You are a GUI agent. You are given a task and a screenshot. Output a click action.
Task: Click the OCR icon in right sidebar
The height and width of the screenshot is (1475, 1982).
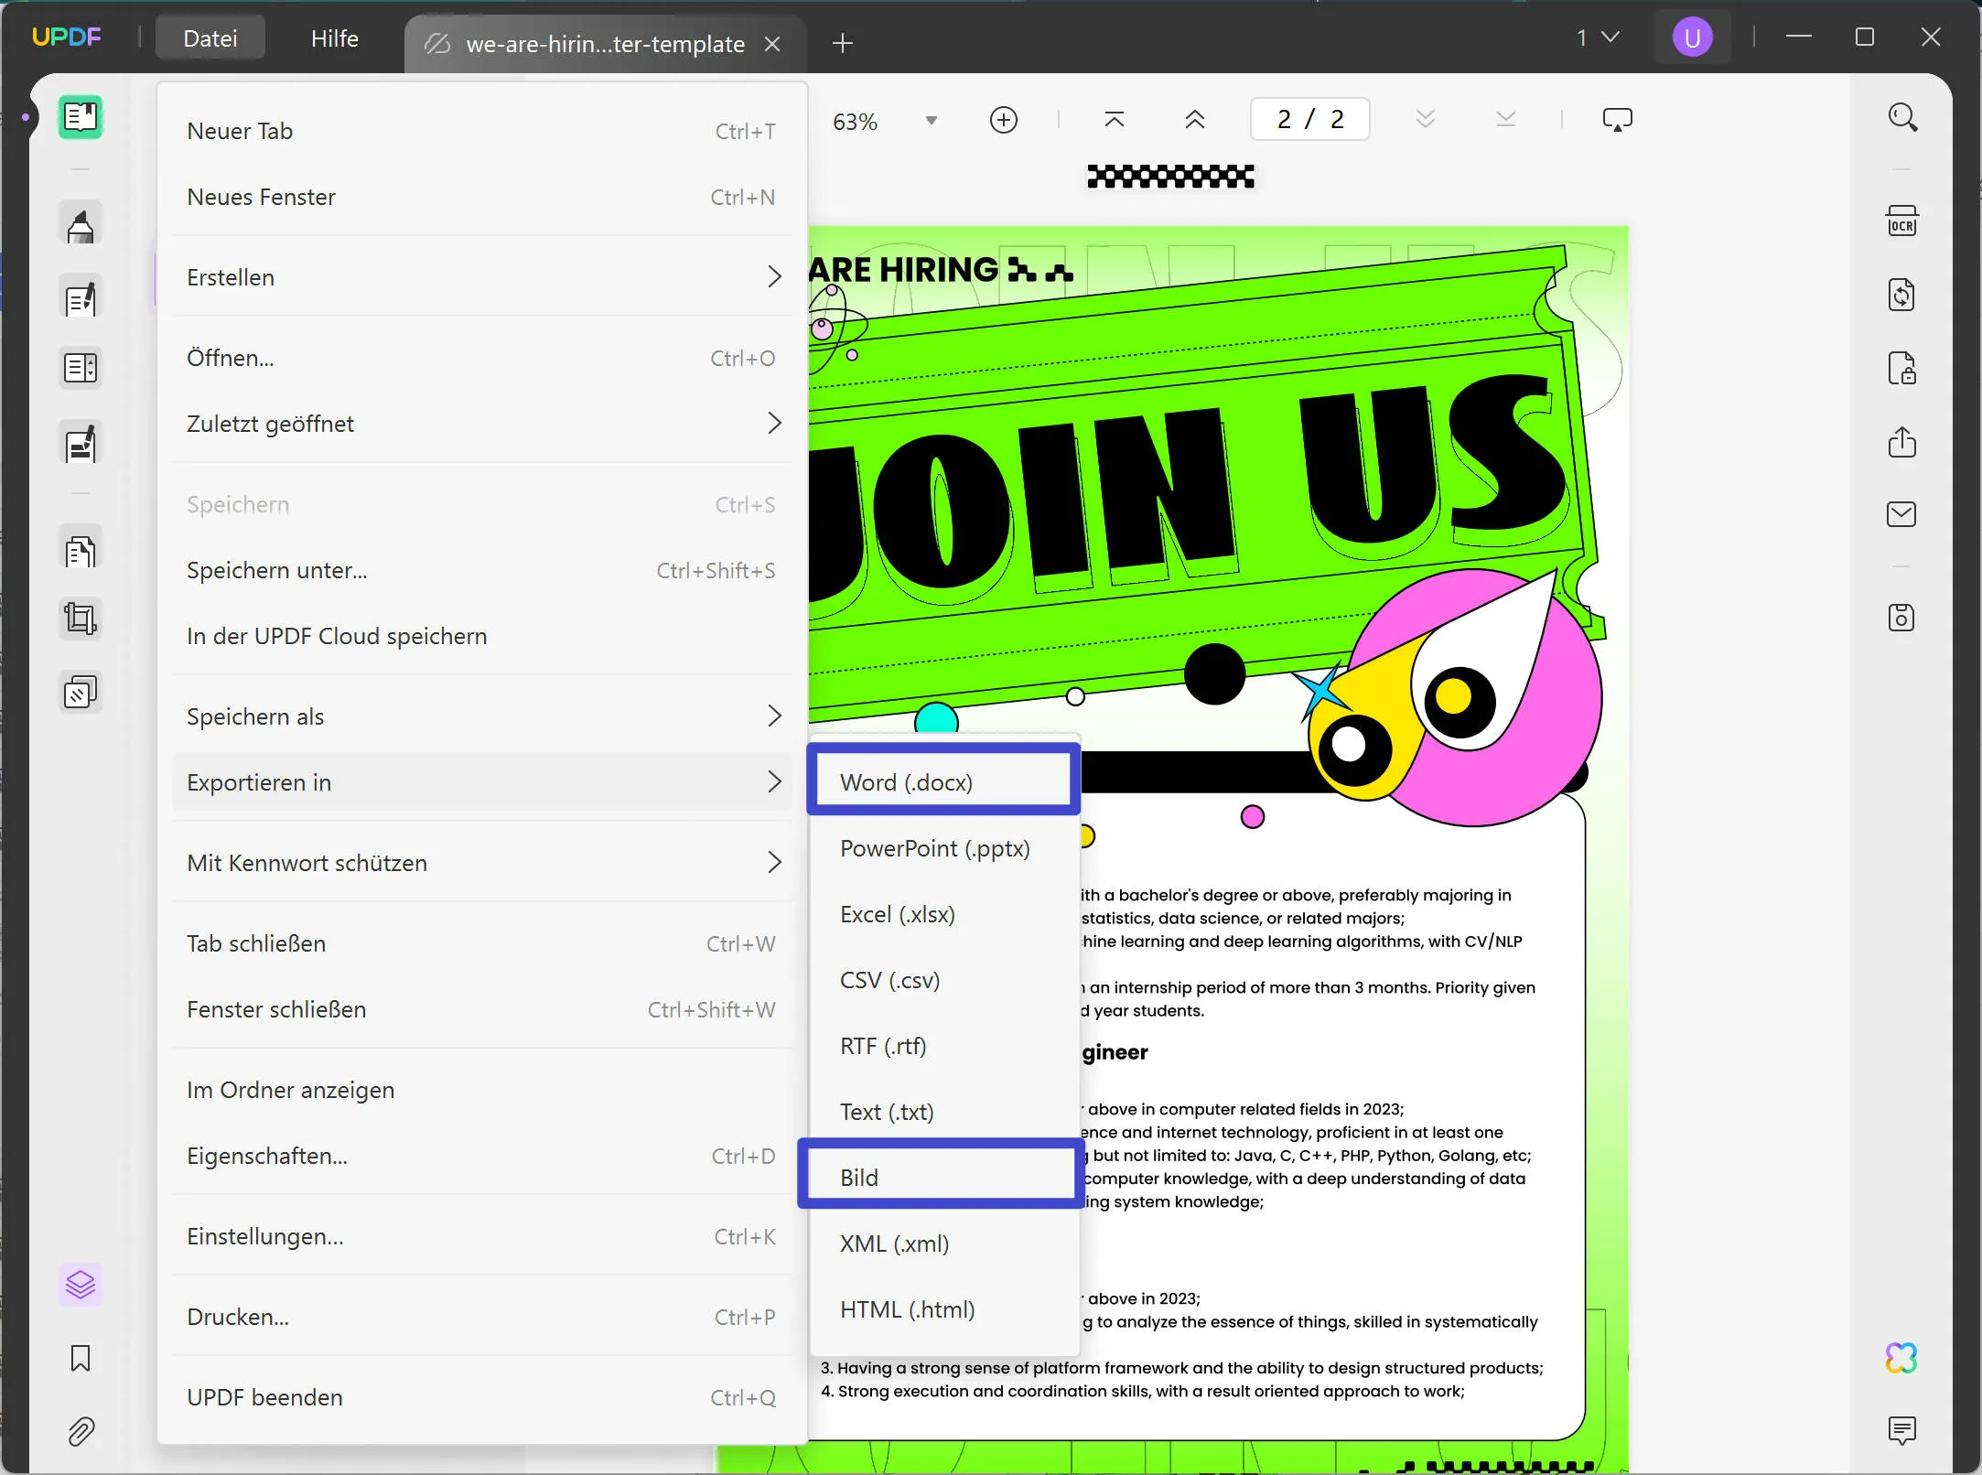[1901, 221]
